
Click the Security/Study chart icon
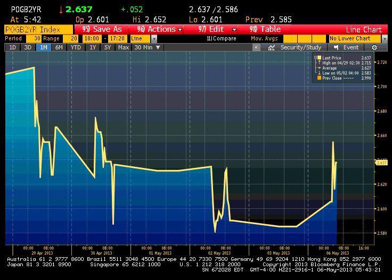[x=272, y=47]
